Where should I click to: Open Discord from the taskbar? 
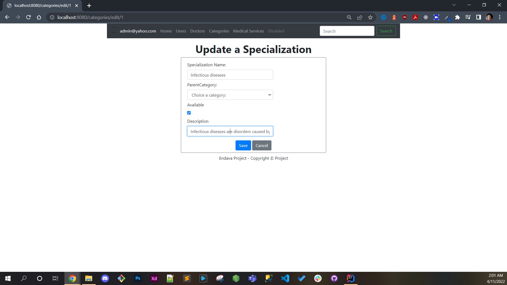pyautogui.click(x=105, y=278)
